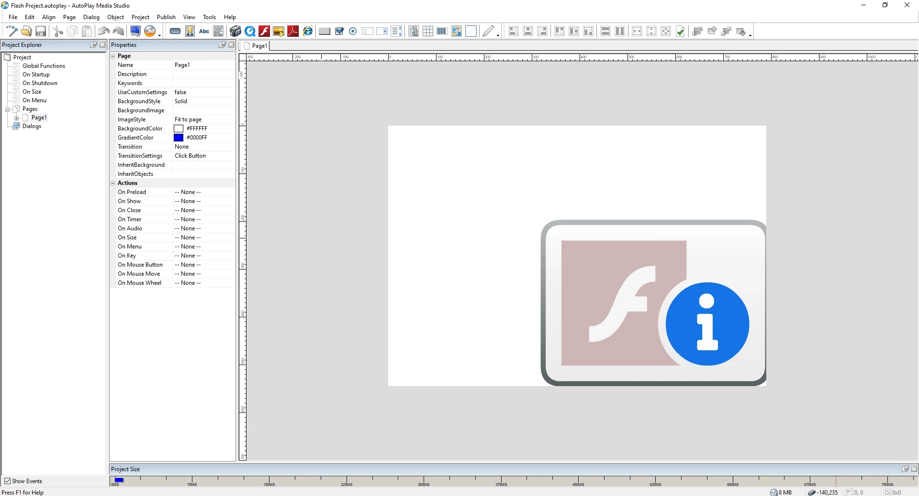Insert a SlideShow object
This screenshot has width=919, height=496.
(279, 32)
